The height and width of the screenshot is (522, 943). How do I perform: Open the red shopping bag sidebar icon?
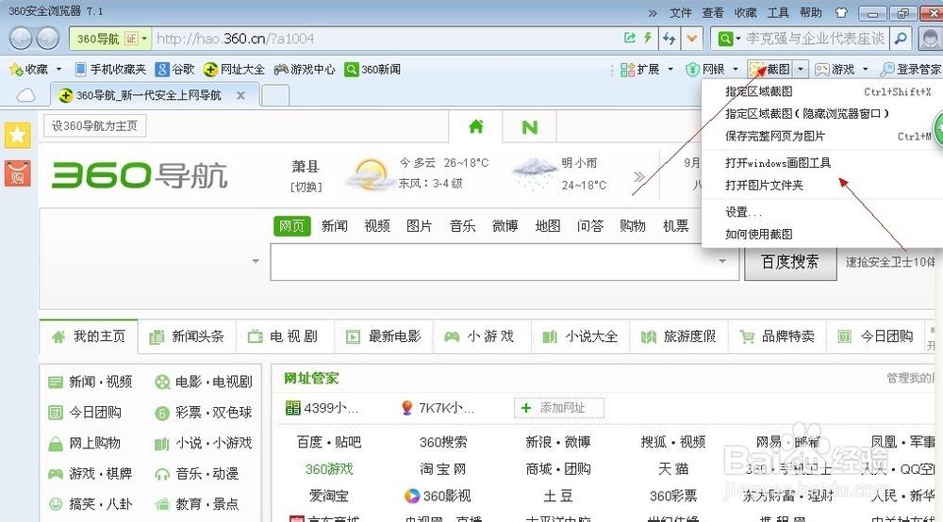(x=17, y=174)
